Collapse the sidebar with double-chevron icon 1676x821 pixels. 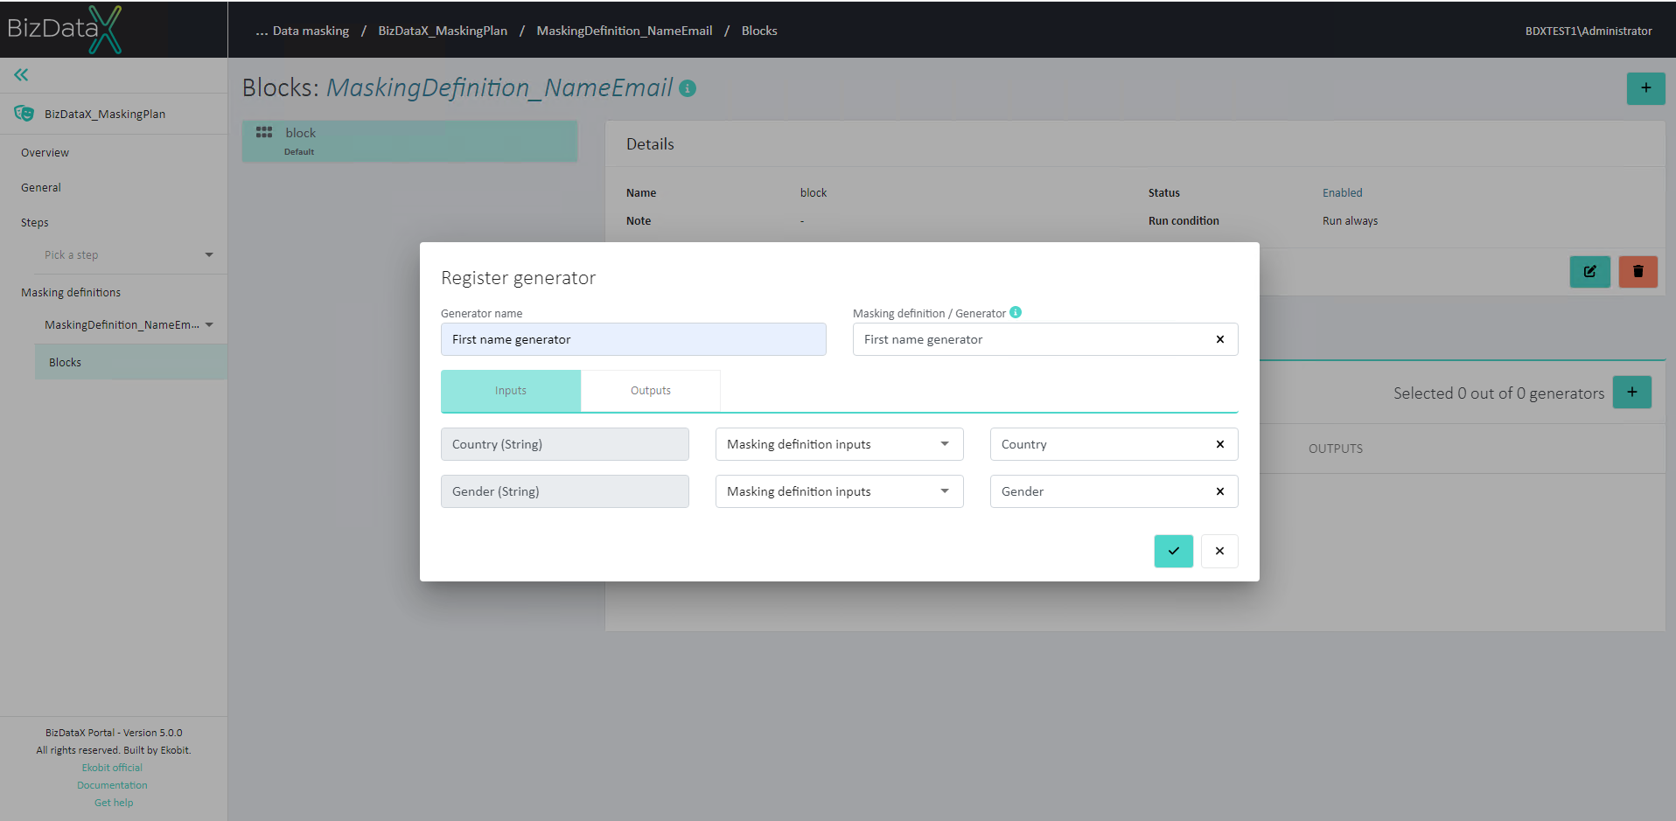(21, 75)
